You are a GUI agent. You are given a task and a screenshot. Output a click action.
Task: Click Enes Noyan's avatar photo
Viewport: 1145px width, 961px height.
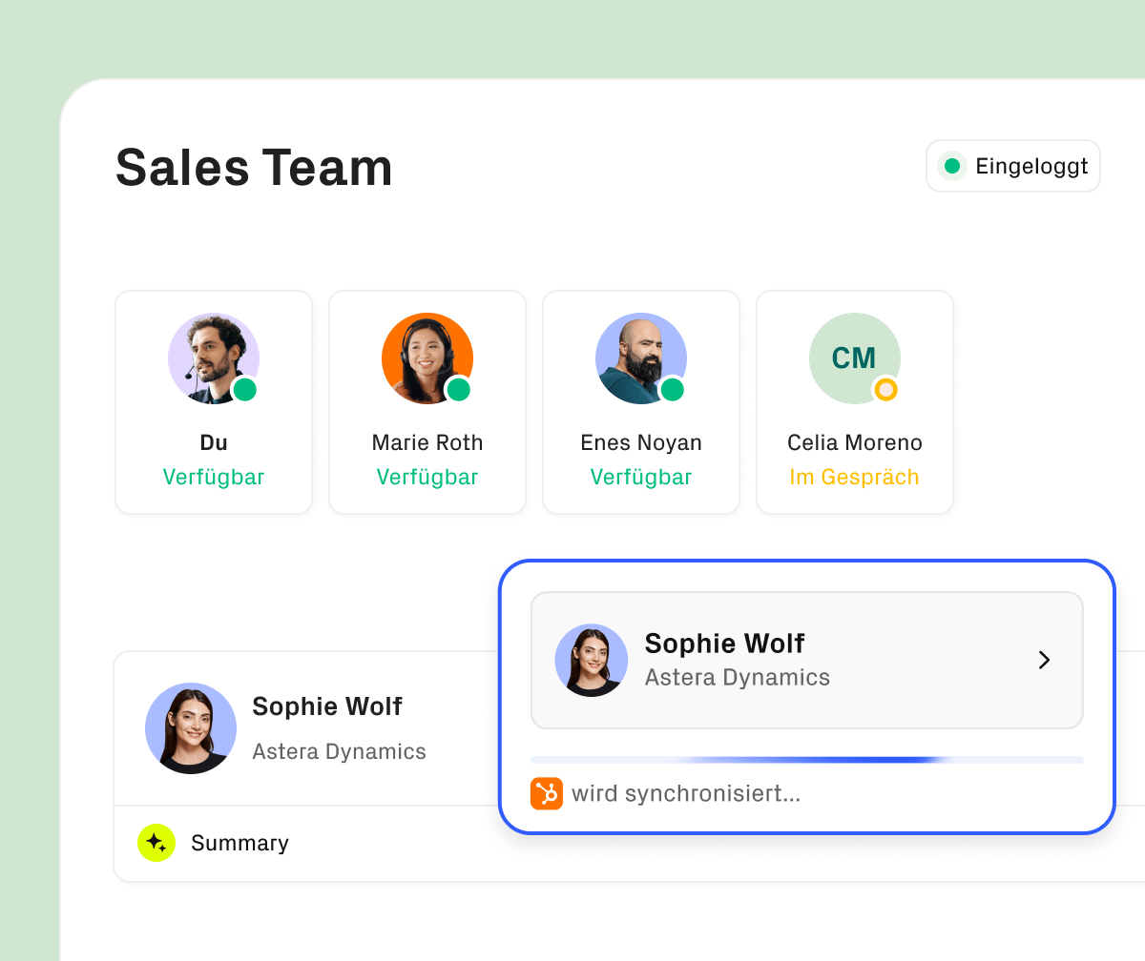pos(641,358)
